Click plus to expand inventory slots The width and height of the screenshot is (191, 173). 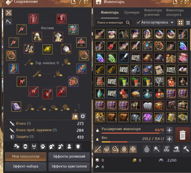(170, 130)
